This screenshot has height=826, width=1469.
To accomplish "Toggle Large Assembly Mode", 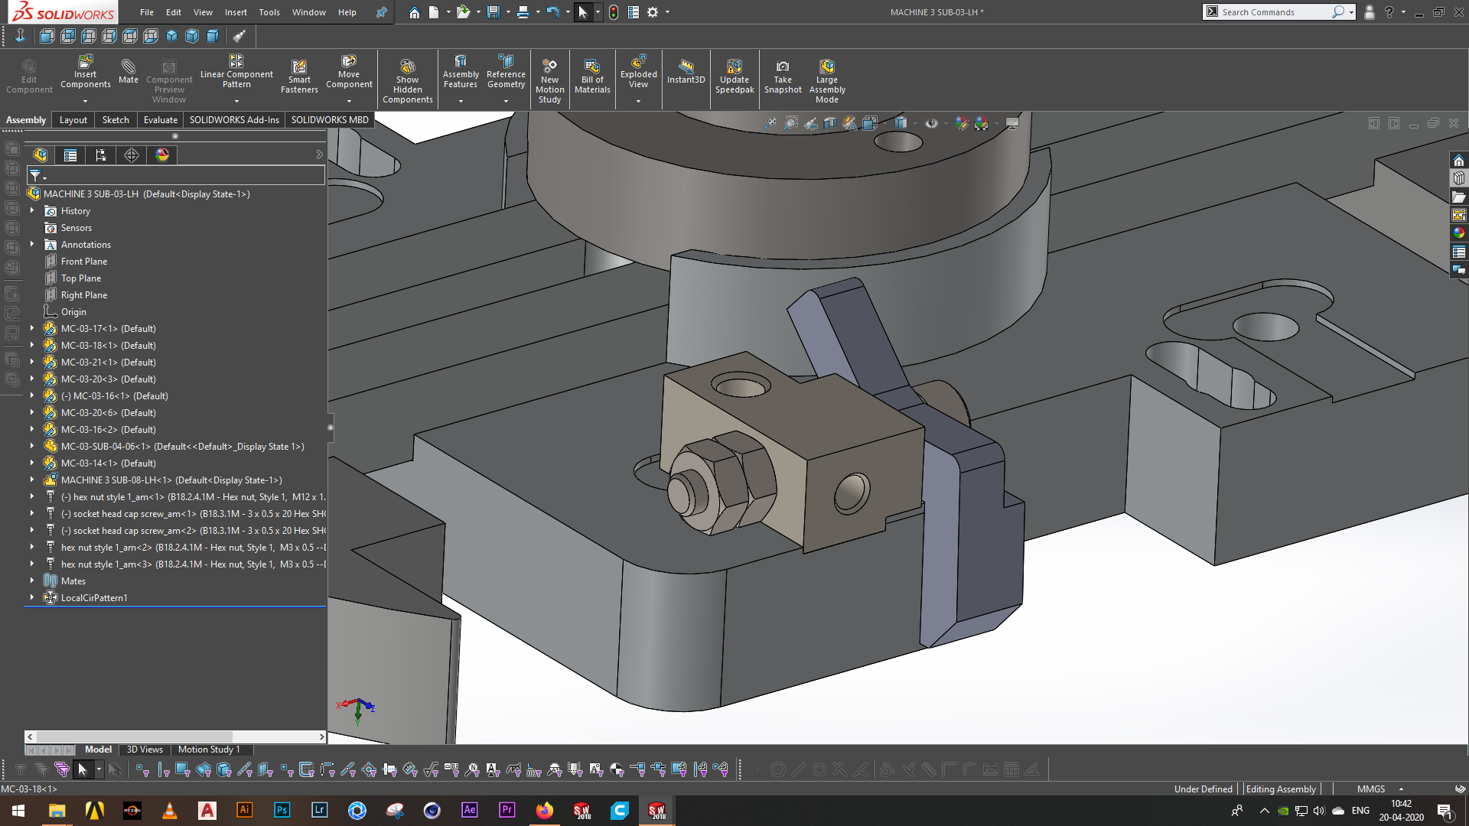I will pos(827,80).
